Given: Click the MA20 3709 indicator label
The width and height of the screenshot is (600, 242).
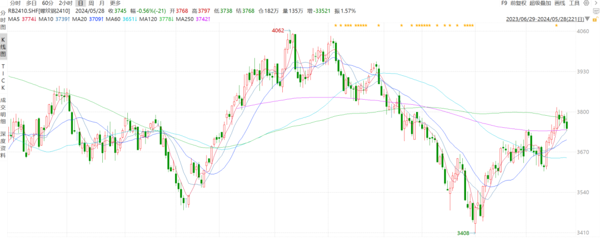Looking at the screenshot, I should pos(88,19).
